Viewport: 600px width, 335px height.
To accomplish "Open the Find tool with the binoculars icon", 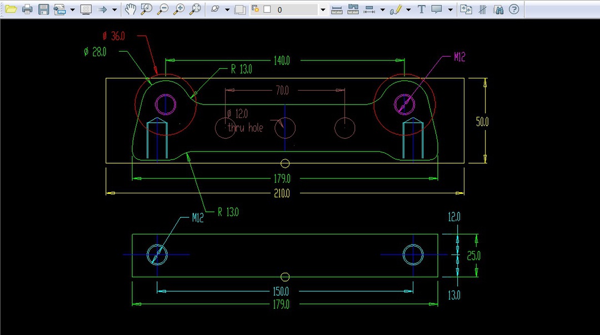I will (497, 9).
